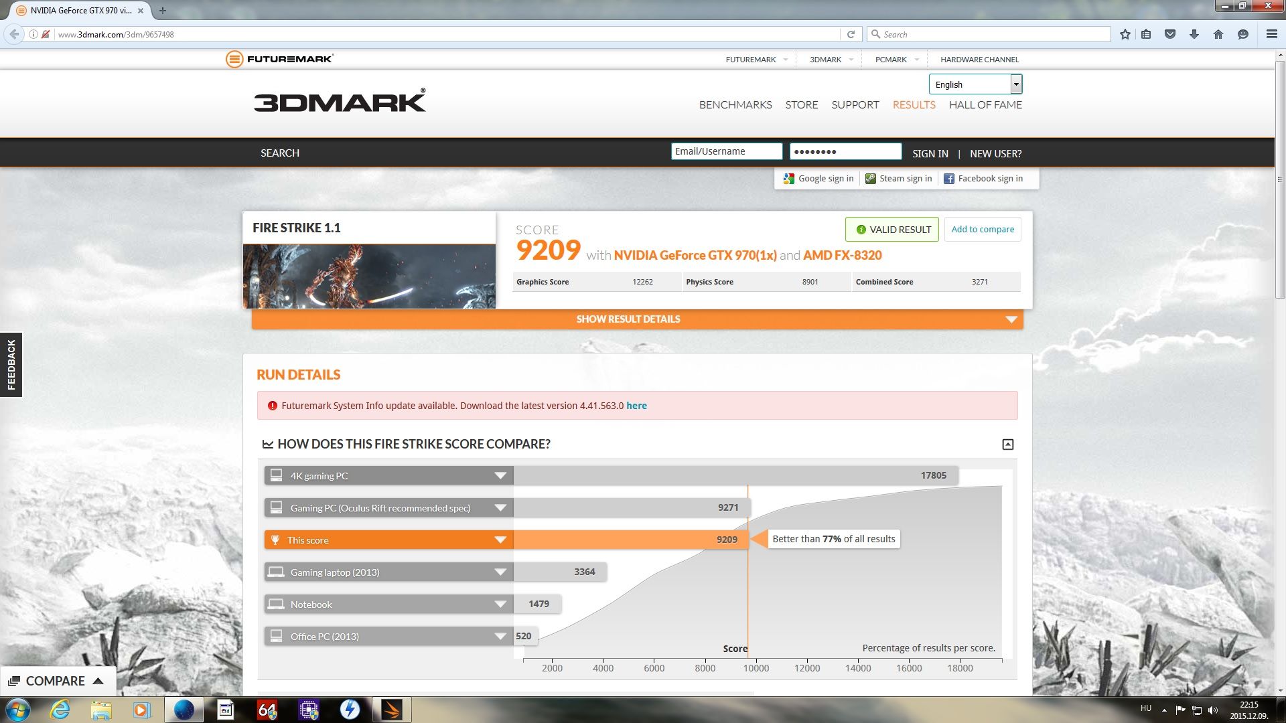This screenshot has width=1286, height=723.
Task: Save the page to Pocket with its icon
Action: coord(1170,34)
